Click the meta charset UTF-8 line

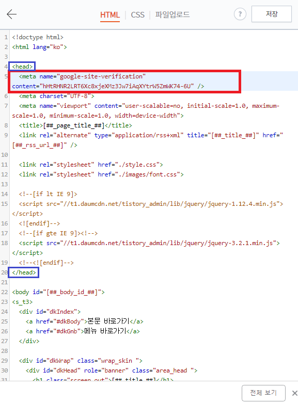click(x=56, y=96)
